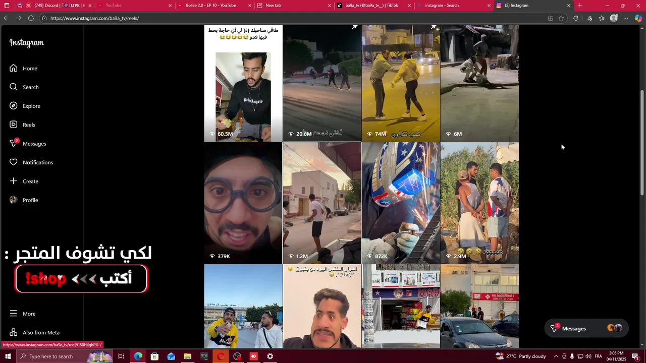Go back in the browser
Image resolution: width=646 pixels, height=363 pixels.
coord(7,18)
